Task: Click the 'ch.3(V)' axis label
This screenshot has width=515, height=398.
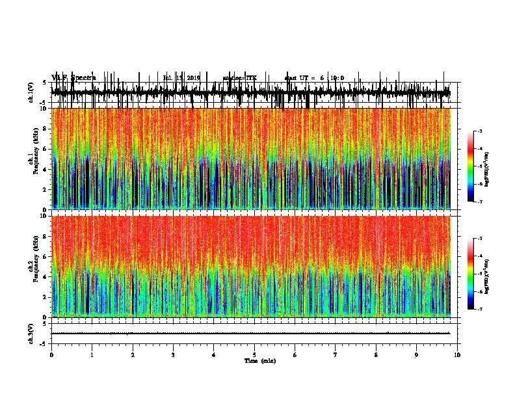Action: (31, 334)
